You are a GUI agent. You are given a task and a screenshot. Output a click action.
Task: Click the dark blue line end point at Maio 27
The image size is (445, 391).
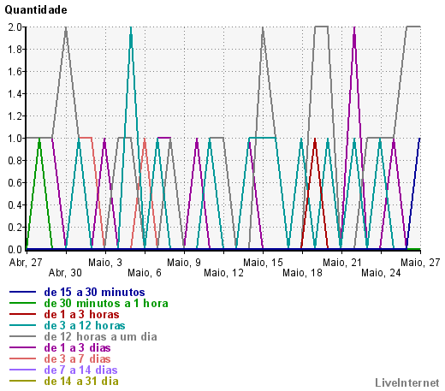coord(419,139)
